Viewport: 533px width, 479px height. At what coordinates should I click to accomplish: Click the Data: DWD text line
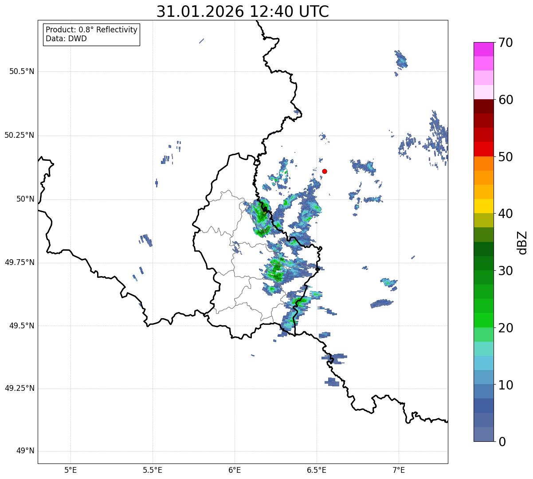click(x=66, y=39)
